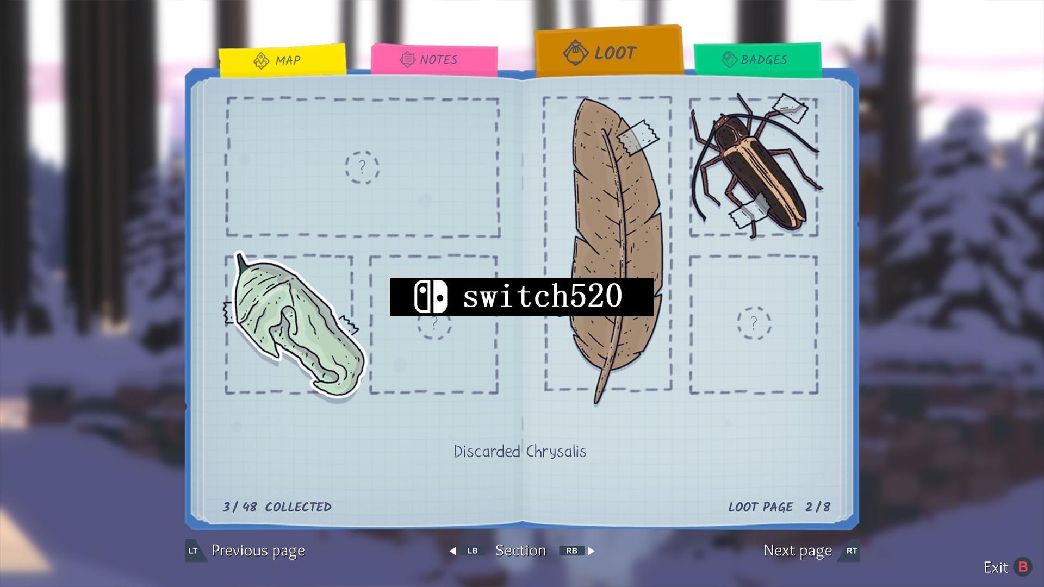This screenshot has height=587, width=1044.
Task: Click the right arrow beside RB
Action: tap(591, 551)
